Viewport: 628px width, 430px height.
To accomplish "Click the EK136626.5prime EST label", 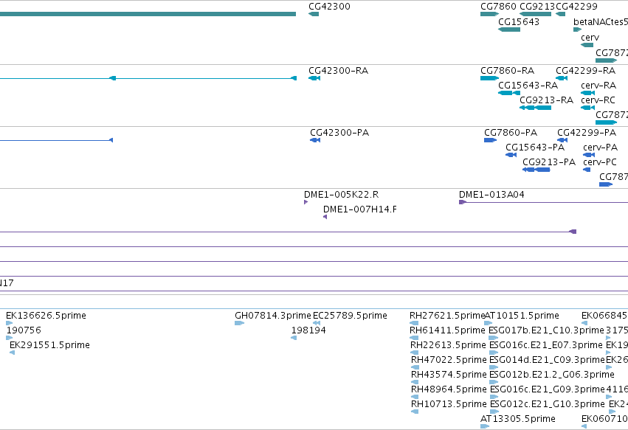I will pyautogui.click(x=46, y=316).
